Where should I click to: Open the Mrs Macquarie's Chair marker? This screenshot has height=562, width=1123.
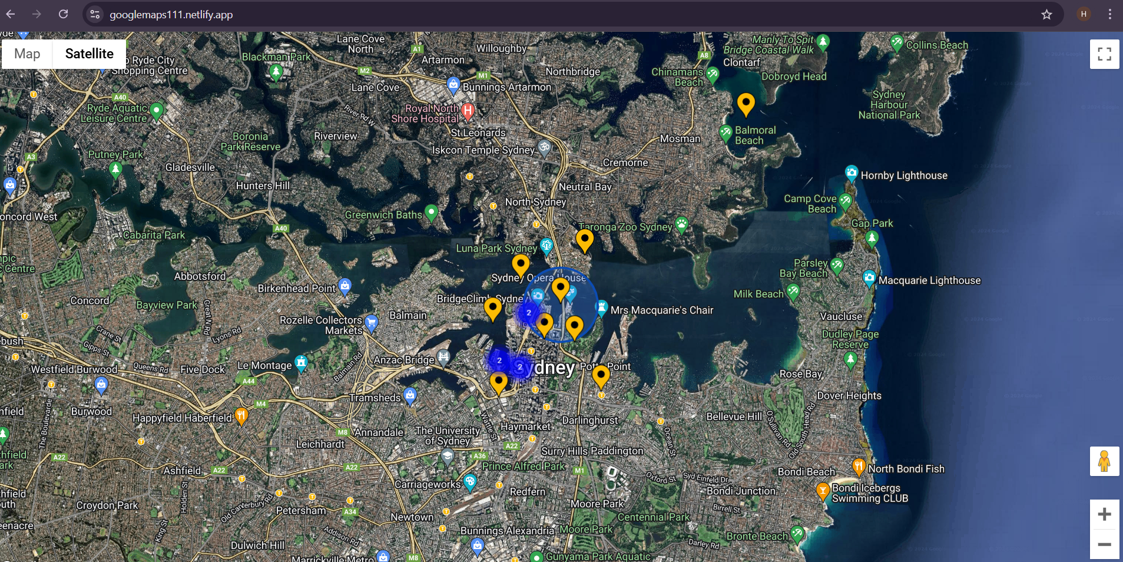tap(601, 308)
